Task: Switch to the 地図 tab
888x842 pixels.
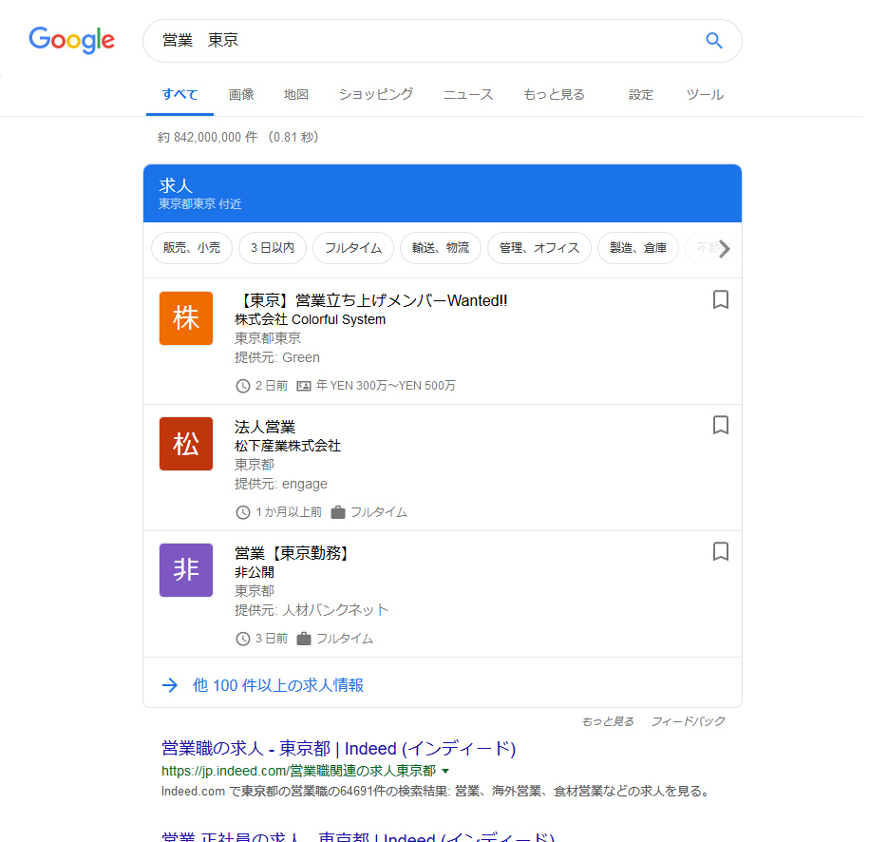Action: tap(296, 95)
